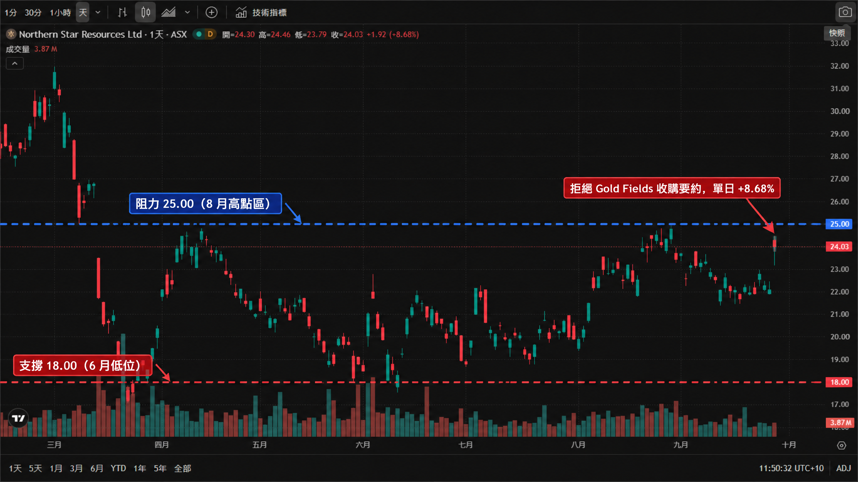Click 八月 on the time axis
The width and height of the screenshot is (858, 482).
pos(578,445)
